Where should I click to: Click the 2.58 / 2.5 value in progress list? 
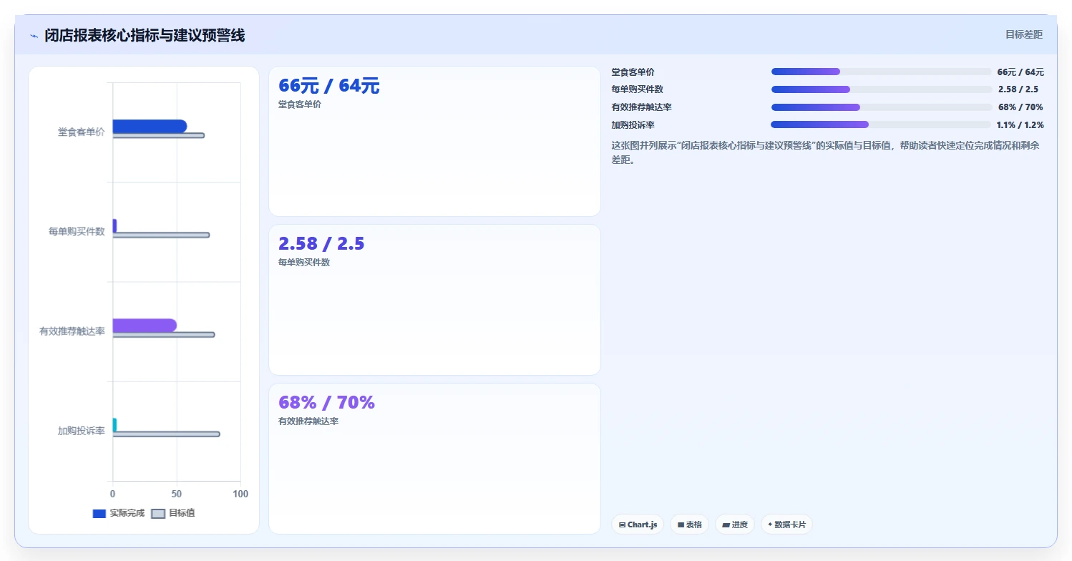(x=1018, y=89)
